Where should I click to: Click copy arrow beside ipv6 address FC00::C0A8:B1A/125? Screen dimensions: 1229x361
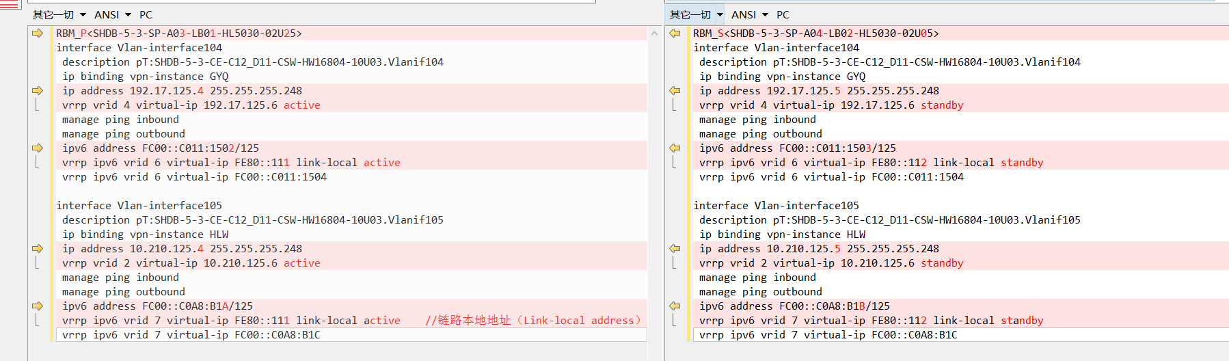[37, 306]
